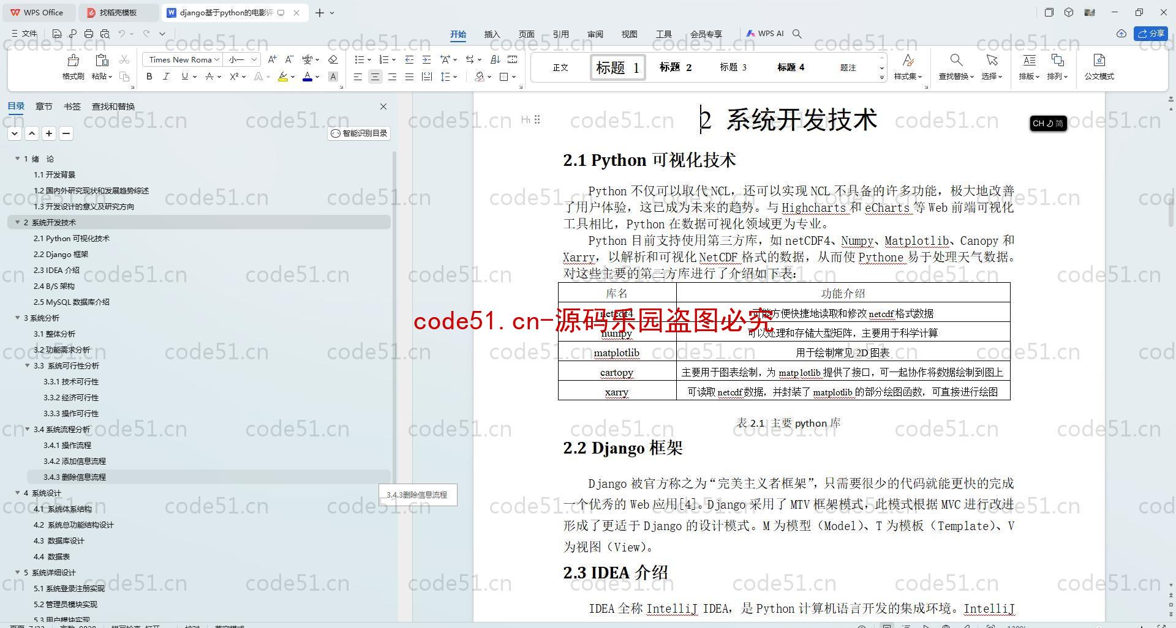
Task: Toggle Strikethrough formatting
Action: pyautogui.click(x=209, y=77)
